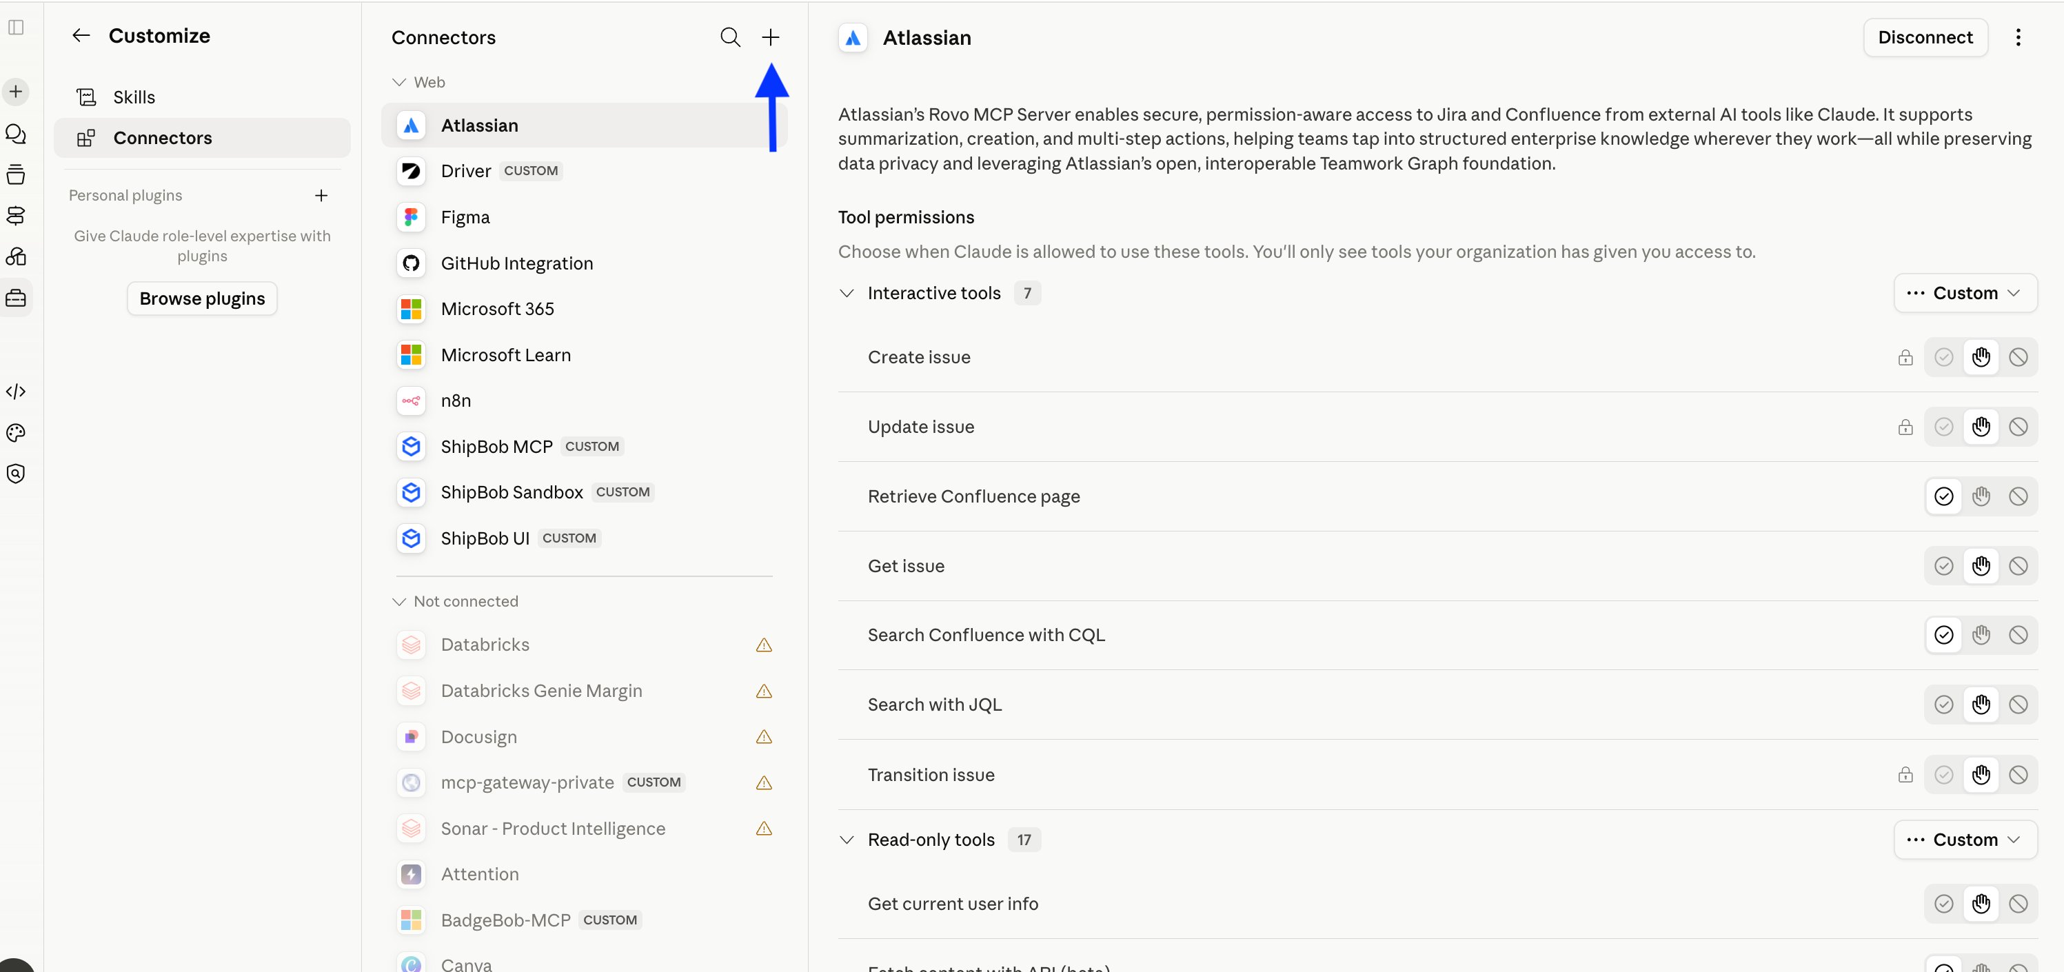This screenshot has width=2064, height=972.
Task: Click the Driver connector logo
Action: click(x=411, y=172)
